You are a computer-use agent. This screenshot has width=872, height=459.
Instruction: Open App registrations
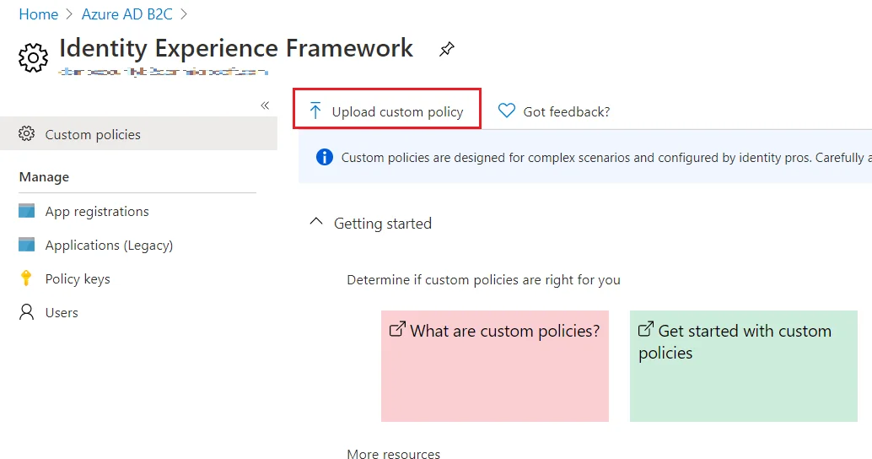[97, 212]
